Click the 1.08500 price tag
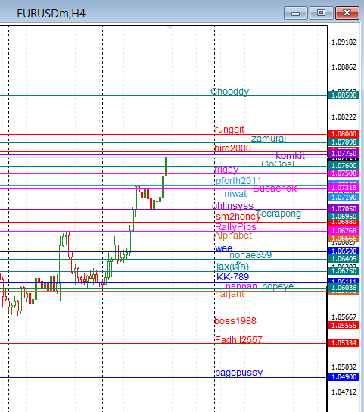364x412 pixels. [x=344, y=95]
